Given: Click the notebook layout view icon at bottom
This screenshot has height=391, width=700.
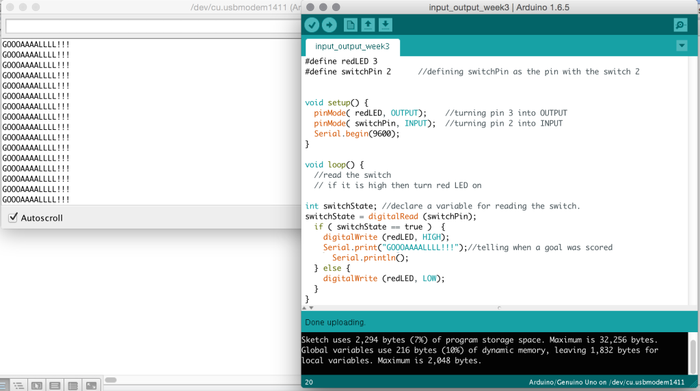Looking at the screenshot, I should [x=73, y=386].
